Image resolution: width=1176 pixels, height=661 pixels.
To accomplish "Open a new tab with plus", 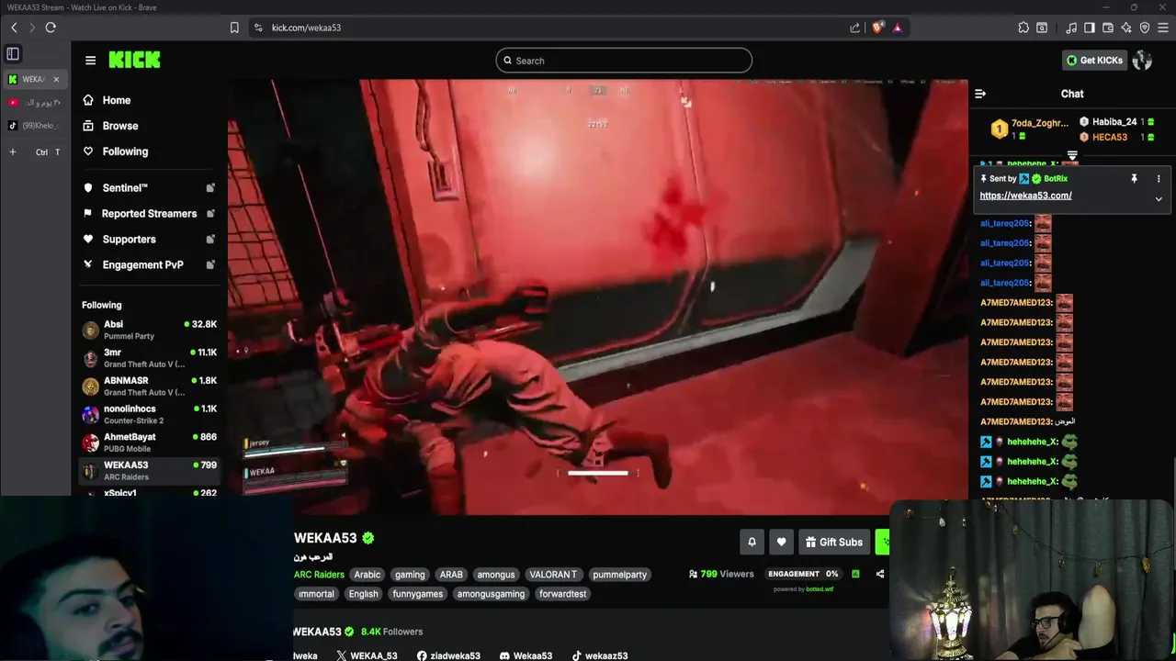I will [13, 151].
